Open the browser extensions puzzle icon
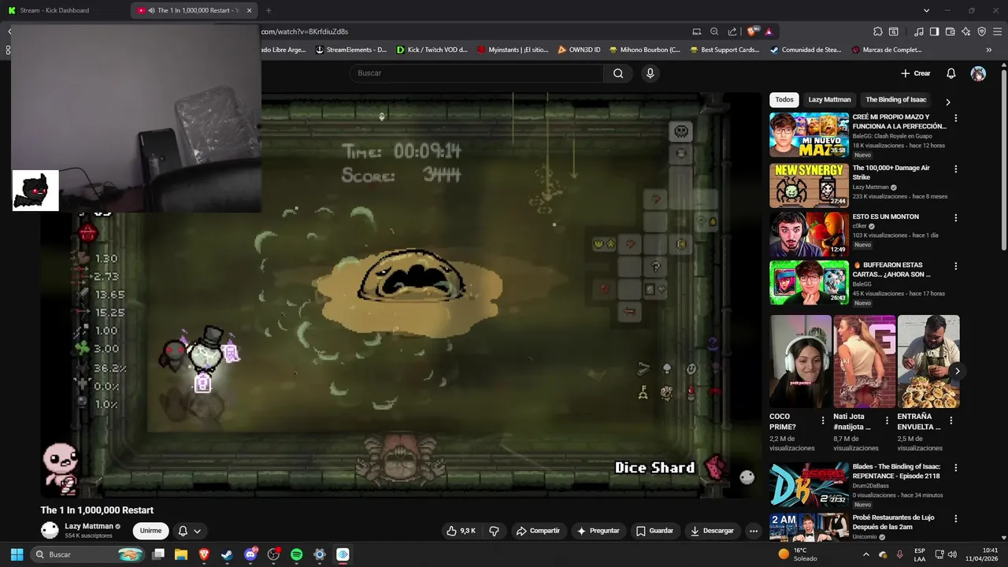This screenshot has height=567, width=1008. (x=878, y=31)
